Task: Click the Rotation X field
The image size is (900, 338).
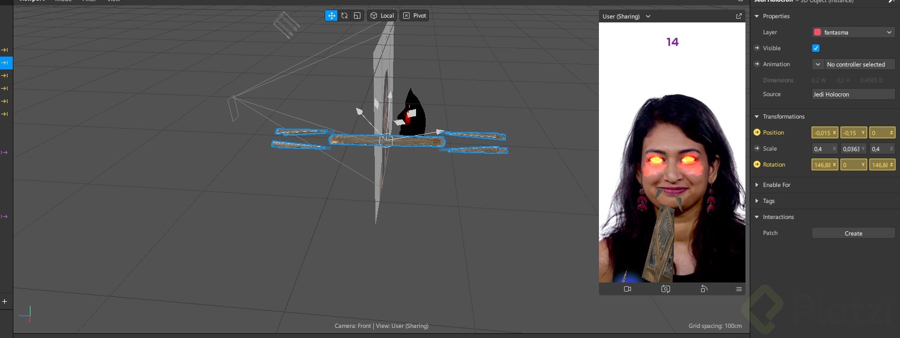Action: click(825, 164)
